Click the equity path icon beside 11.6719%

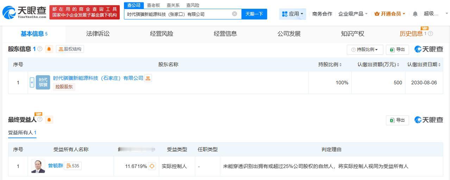tap(152, 166)
